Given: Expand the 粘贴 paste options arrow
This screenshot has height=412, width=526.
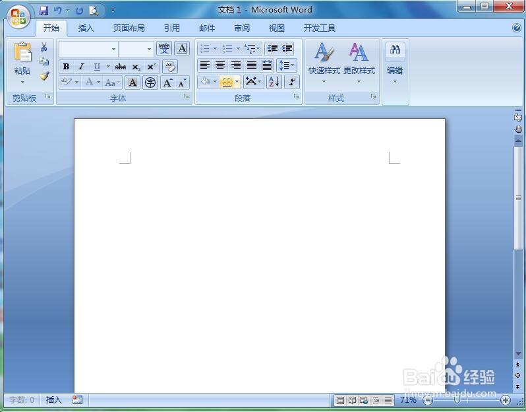Looking at the screenshot, I should click(22, 82).
